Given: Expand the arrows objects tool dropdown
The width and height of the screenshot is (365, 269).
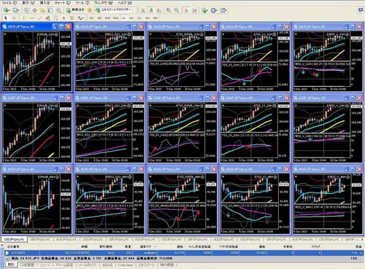Looking at the screenshot, I should pyautogui.click(x=80, y=18).
